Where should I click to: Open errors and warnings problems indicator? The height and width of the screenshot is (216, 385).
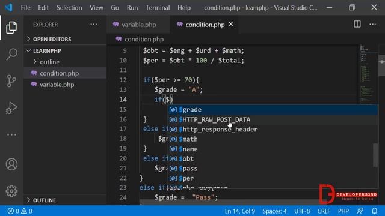(x=20, y=211)
